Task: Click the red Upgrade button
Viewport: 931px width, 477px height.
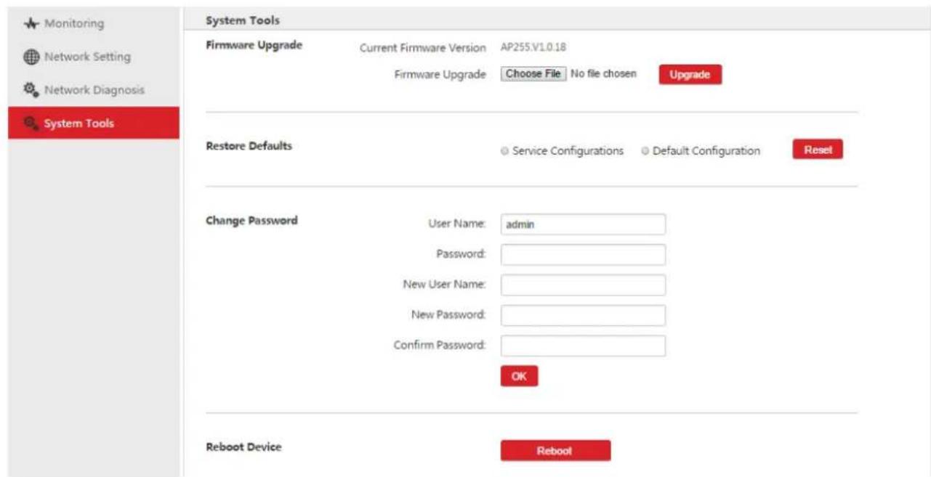Action: tap(690, 75)
